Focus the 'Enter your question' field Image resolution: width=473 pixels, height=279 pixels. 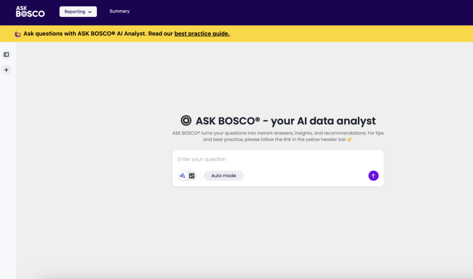pos(277,159)
